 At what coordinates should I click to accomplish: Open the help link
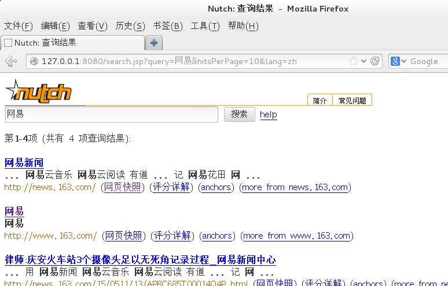point(269,114)
